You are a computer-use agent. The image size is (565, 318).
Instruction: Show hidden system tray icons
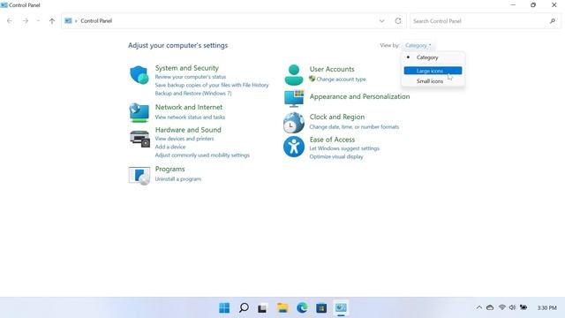click(x=479, y=307)
